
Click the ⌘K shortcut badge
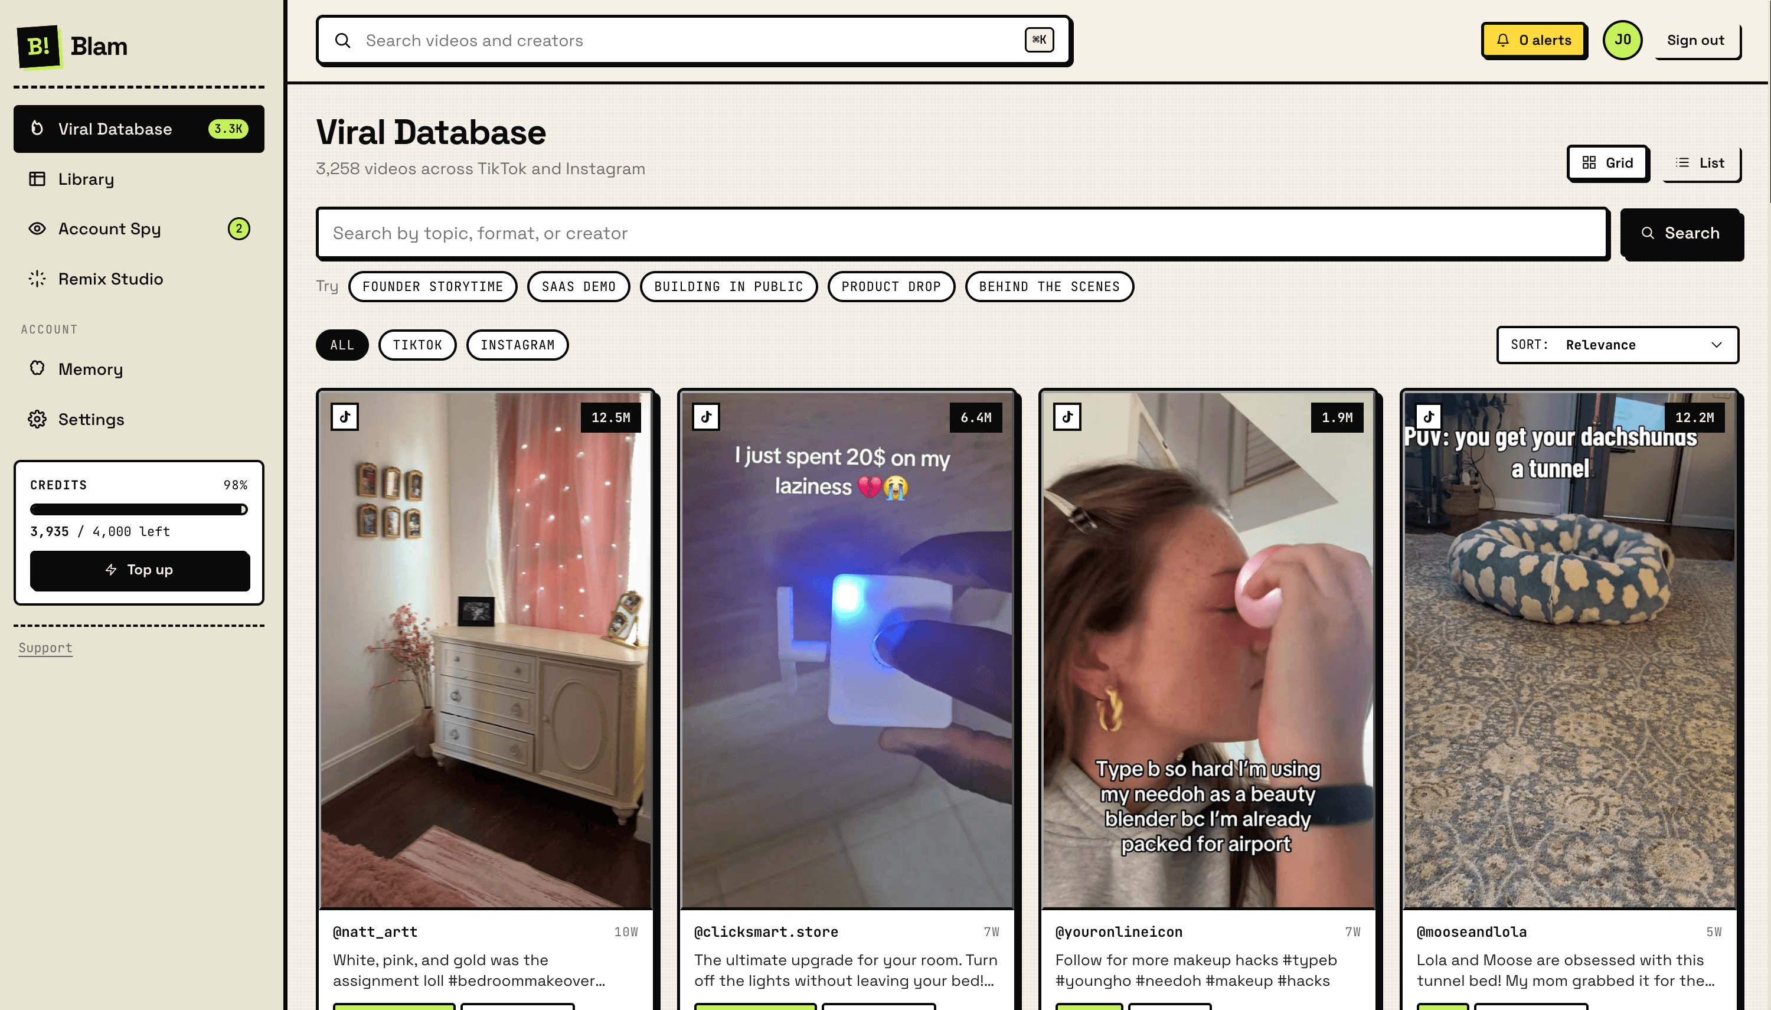pos(1039,40)
